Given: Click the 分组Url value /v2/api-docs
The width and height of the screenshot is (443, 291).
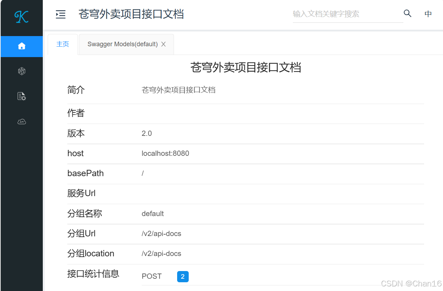Looking at the screenshot, I should [x=161, y=234].
